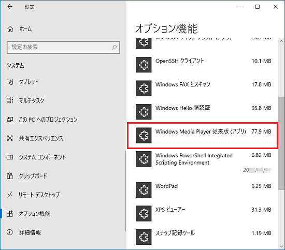Click the XPS ビューアー puzzle icon

point(144,213)
